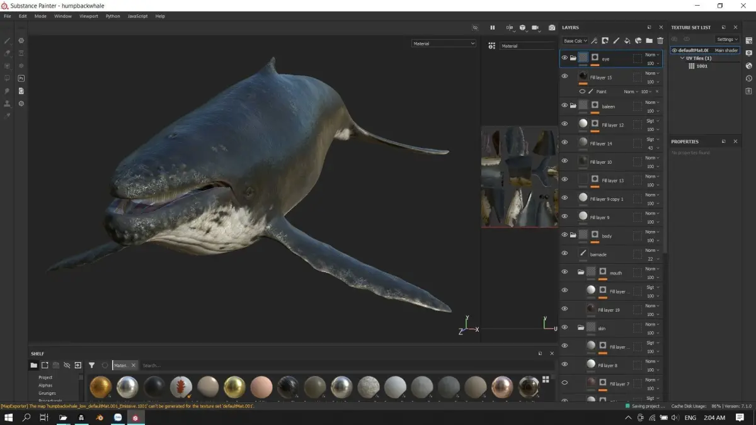Image resolution: width=756 pixels, height=425 pixels.
Task: Click the screenshot camera icon above viewport
Action: click(x=552, y=28)
